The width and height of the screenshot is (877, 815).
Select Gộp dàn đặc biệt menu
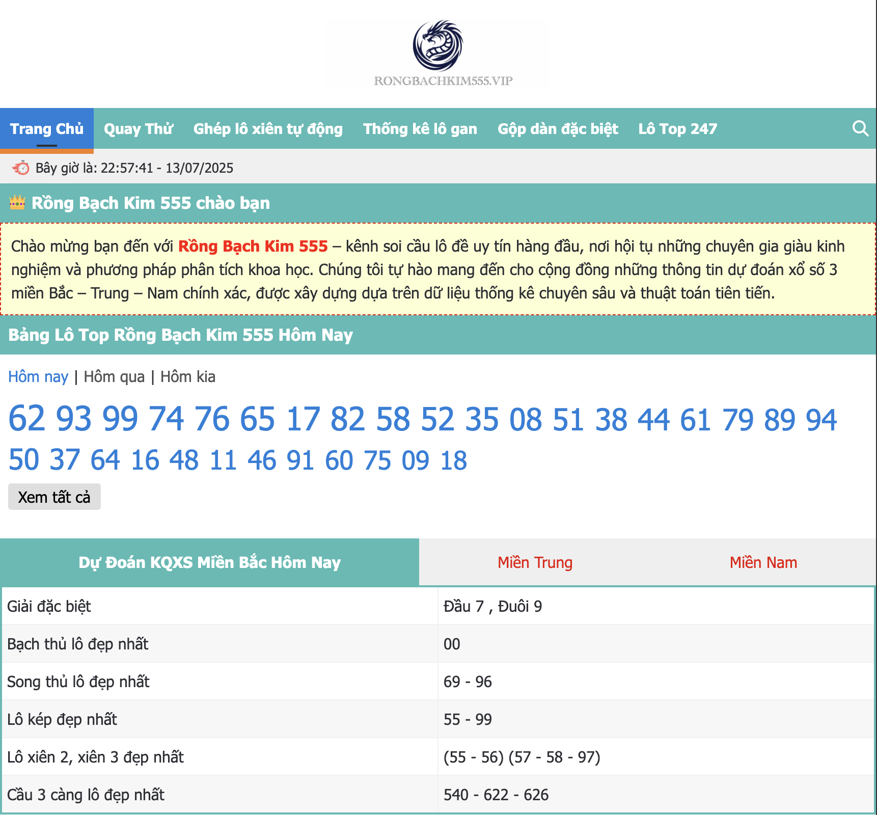point(558,129)
